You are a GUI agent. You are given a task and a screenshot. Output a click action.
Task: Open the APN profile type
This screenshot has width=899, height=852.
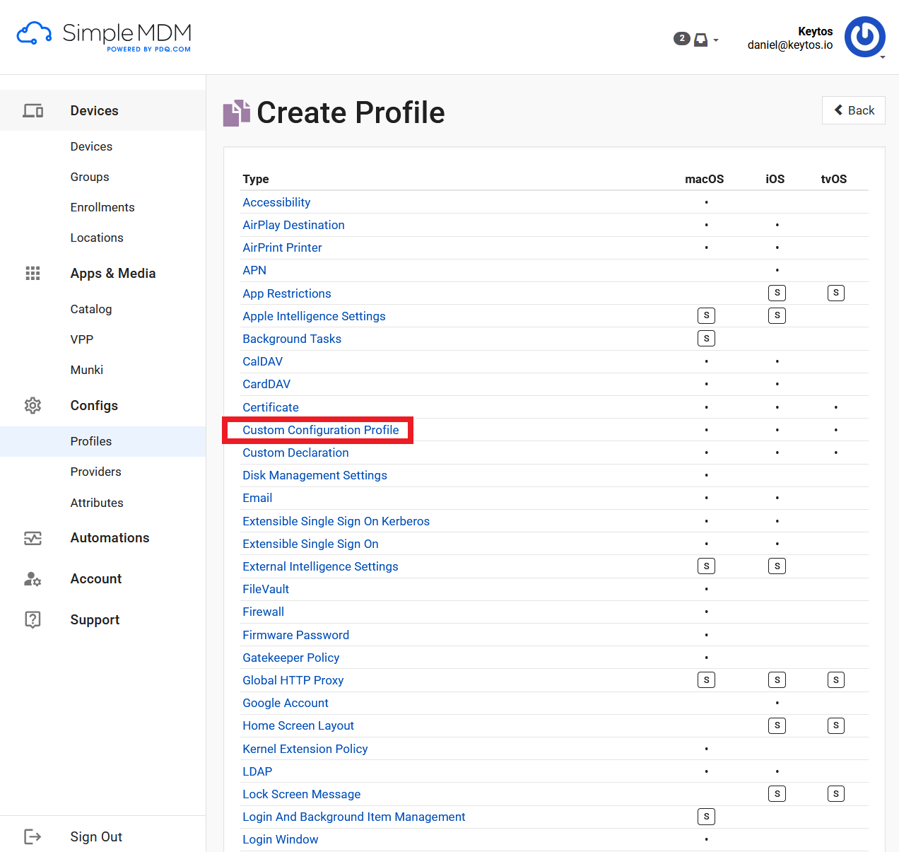pos(254,270)
